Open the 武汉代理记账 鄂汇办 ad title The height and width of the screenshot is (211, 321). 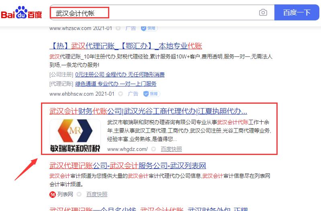click(126, 46)
